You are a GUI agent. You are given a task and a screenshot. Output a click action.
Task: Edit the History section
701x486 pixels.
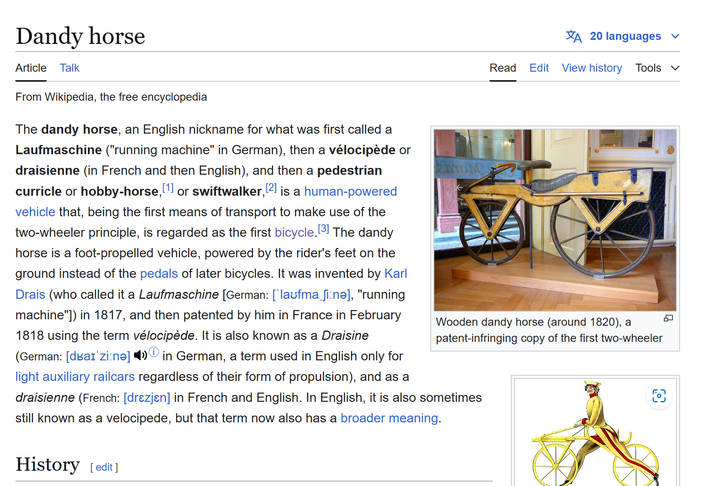[104, 467]
